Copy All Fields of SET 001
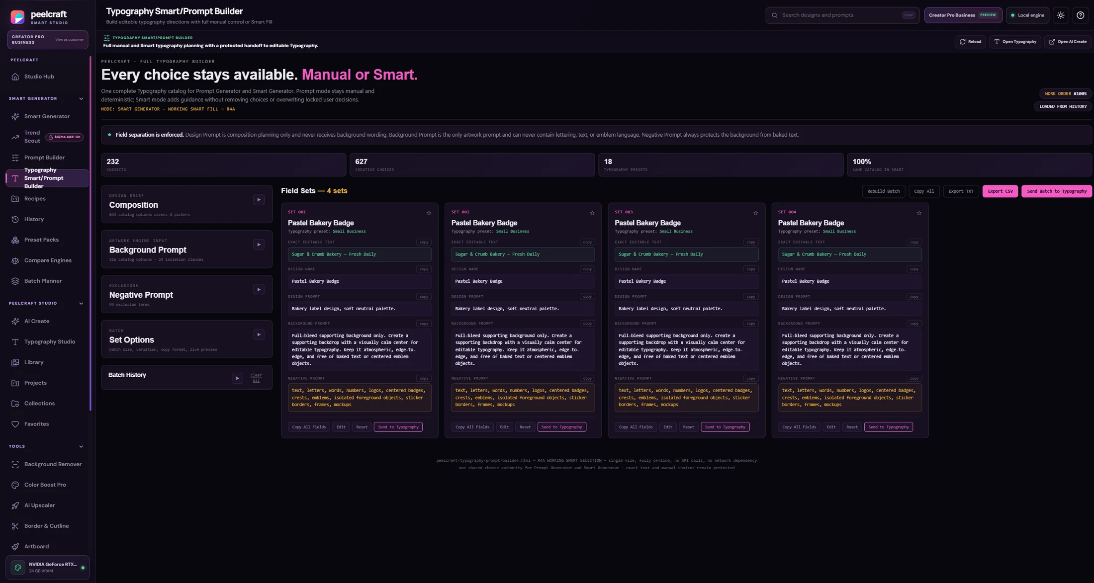The image size is (1094, 583). 309,427
